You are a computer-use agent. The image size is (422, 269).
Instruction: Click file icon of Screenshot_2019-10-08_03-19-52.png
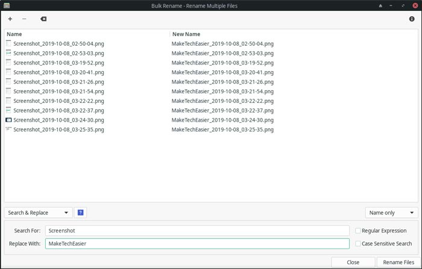(x=8, y=63)
